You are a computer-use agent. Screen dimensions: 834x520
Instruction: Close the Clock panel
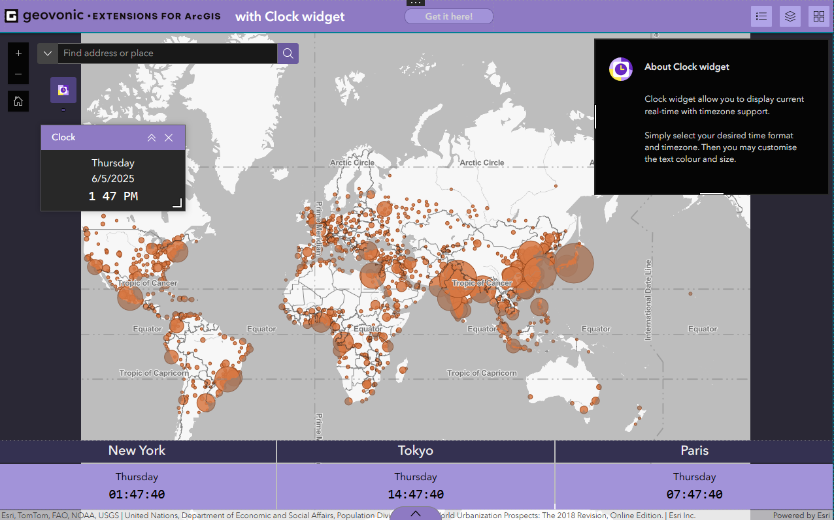169,138
